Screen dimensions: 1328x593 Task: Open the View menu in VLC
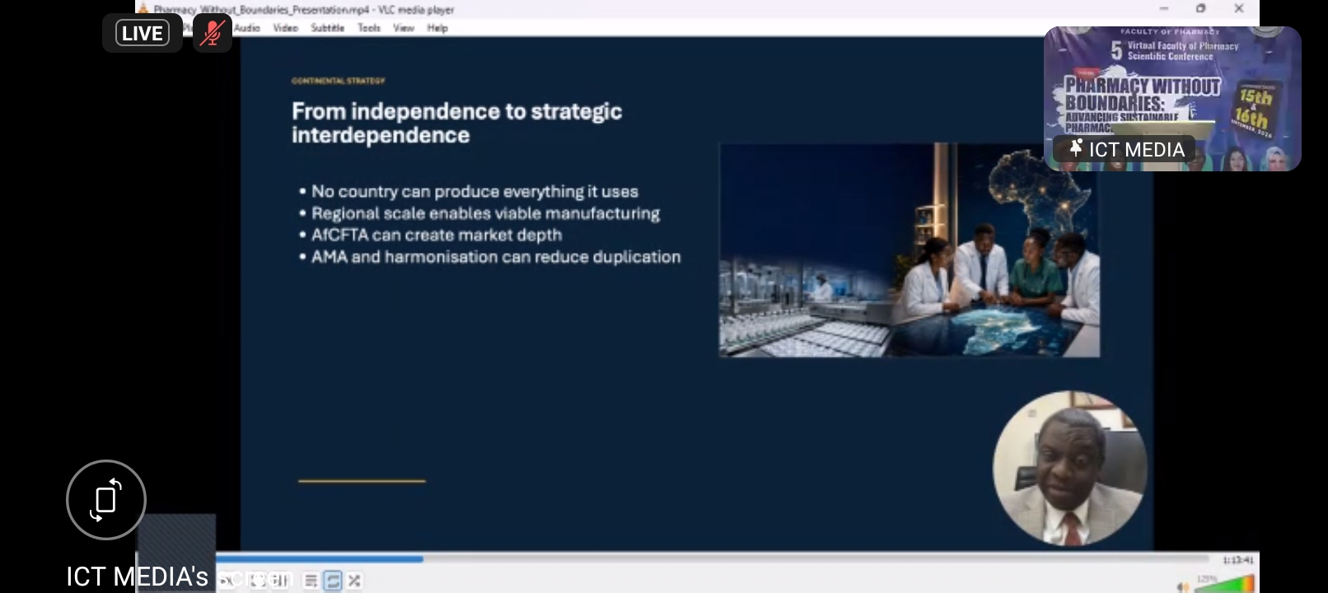[x=404, y=28]
